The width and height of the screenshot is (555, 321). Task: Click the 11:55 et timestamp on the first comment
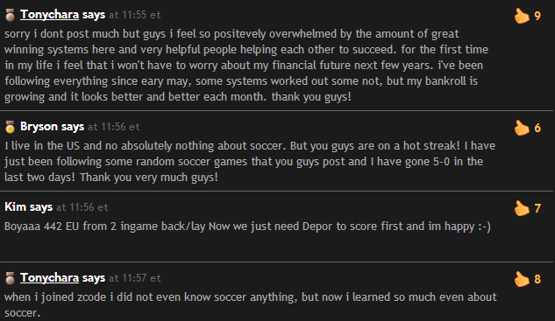coord(135,15)
